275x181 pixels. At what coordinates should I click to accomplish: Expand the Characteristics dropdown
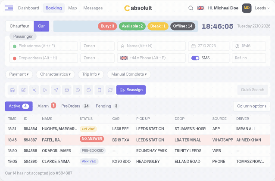pos(56,74)
